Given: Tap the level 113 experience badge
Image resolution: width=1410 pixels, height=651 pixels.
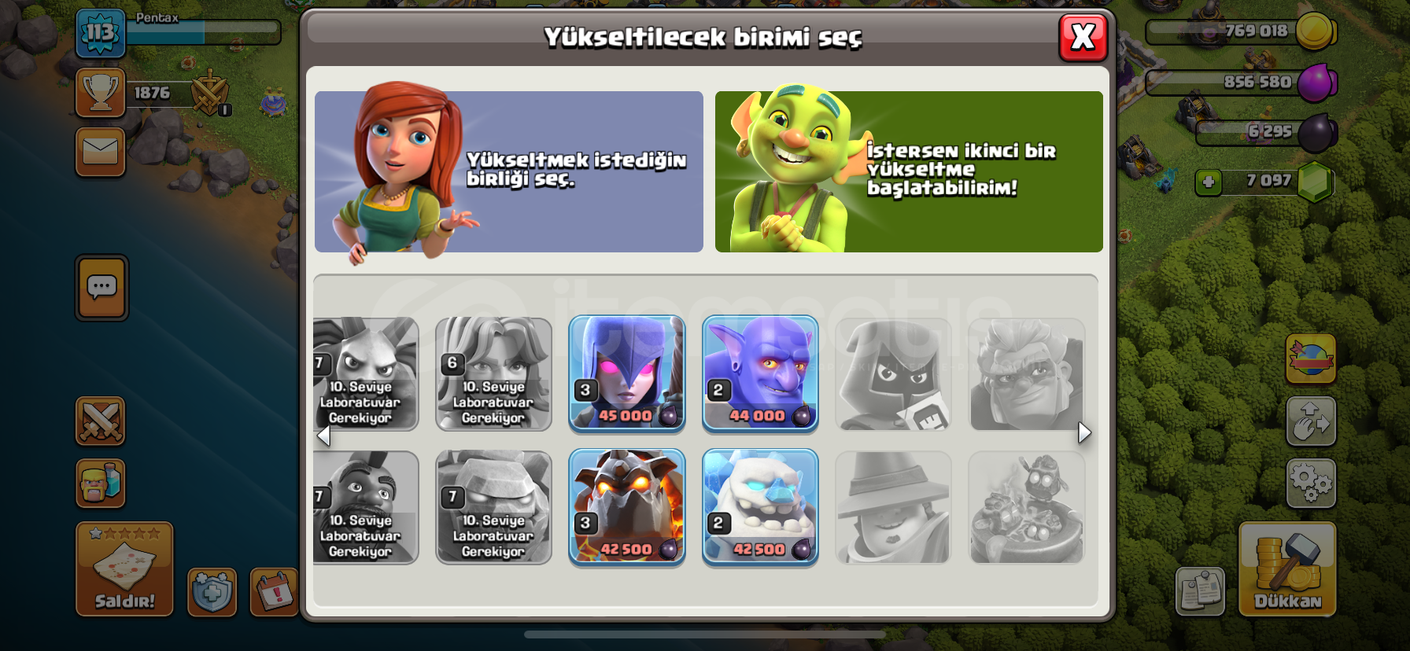Looking at the screenshot, I should 100,33.
